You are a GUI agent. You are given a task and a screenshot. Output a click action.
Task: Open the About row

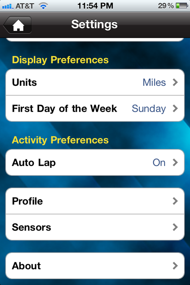pyautogui.click(x=95, y=266)
